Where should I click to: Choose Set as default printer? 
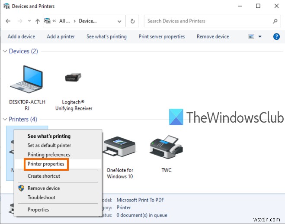click(49, 145)
